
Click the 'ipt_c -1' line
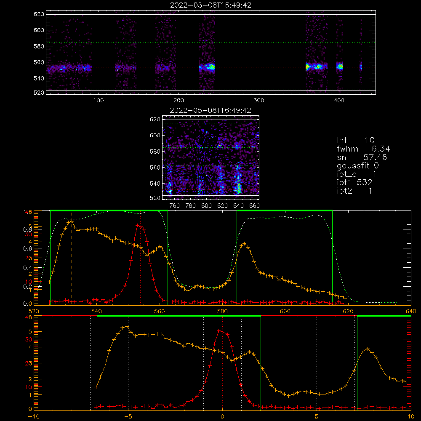click(x=357, y=174)
